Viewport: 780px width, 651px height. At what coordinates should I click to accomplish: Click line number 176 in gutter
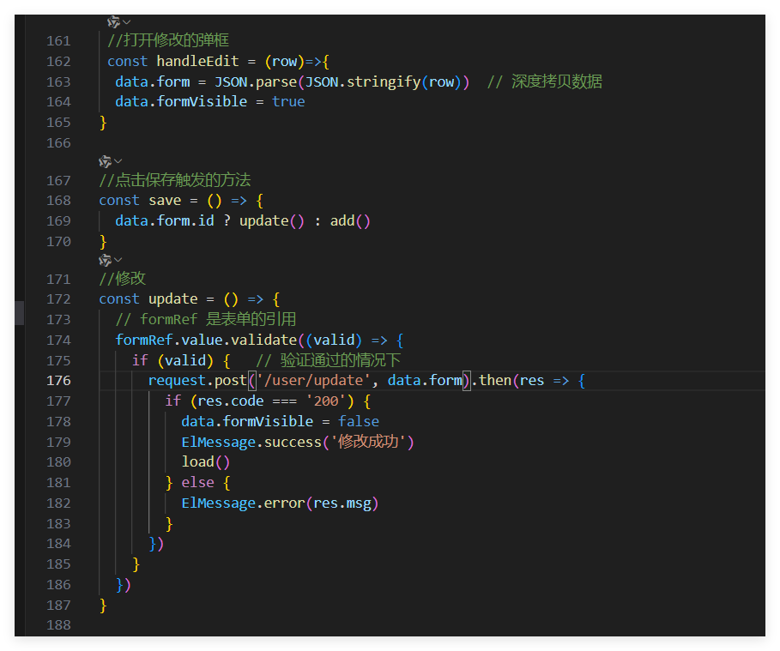click(x=58, y=381)
